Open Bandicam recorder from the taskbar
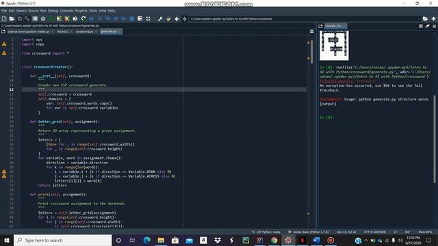The image size is (438, 246). [331, 240]
